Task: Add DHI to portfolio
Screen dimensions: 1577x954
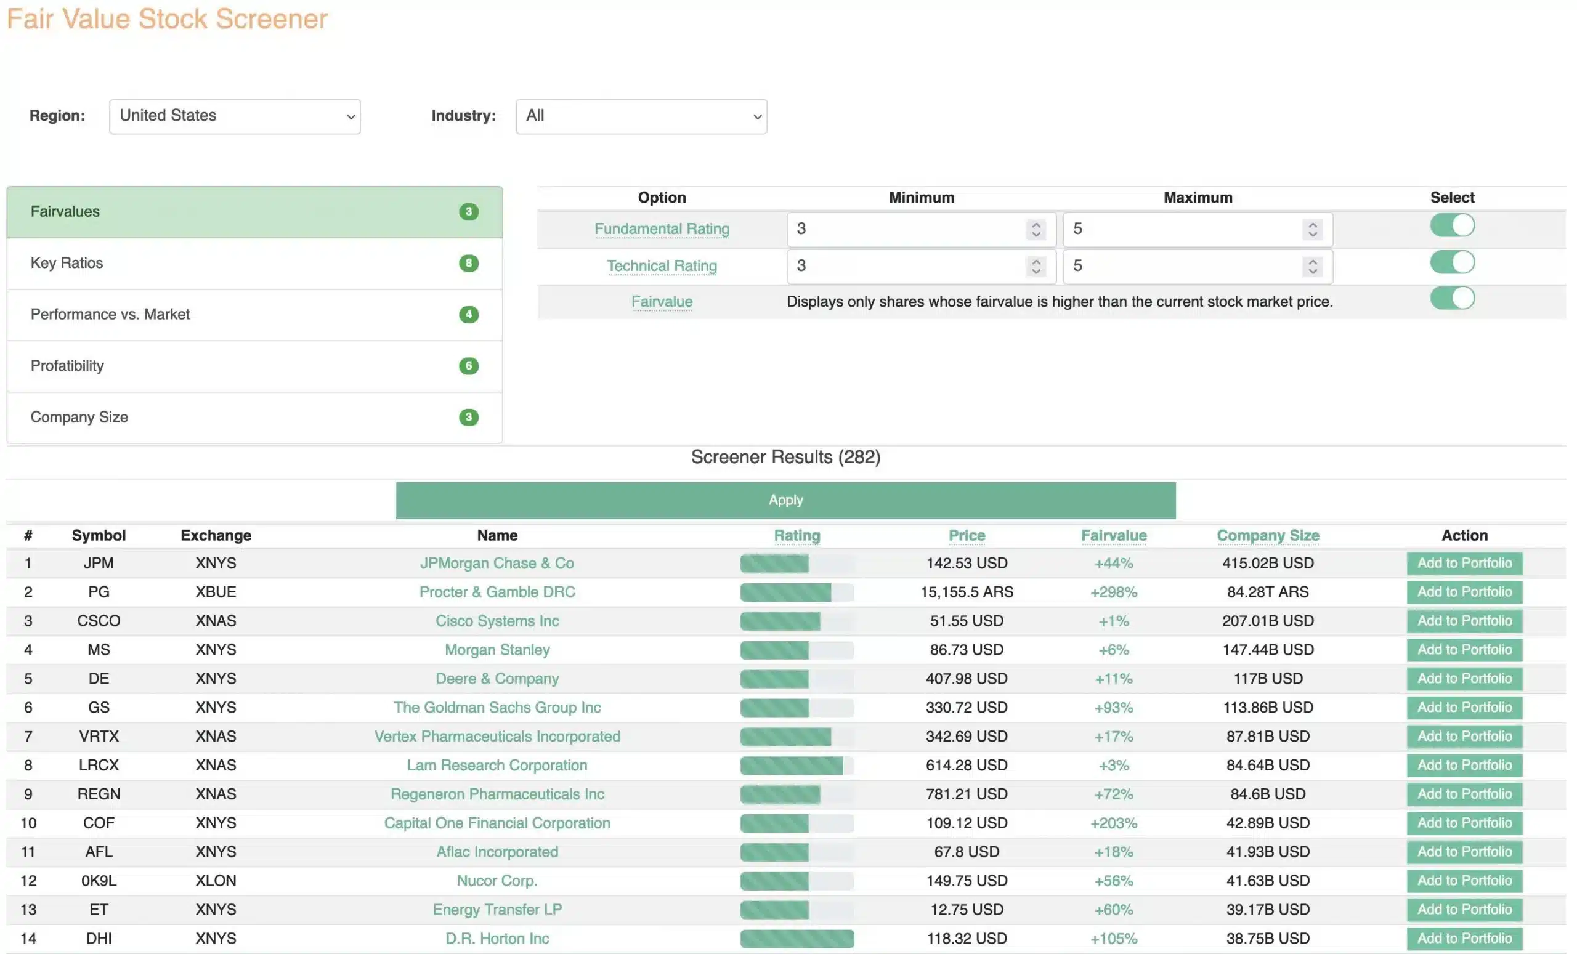Action: click(x=1464, y=938)
